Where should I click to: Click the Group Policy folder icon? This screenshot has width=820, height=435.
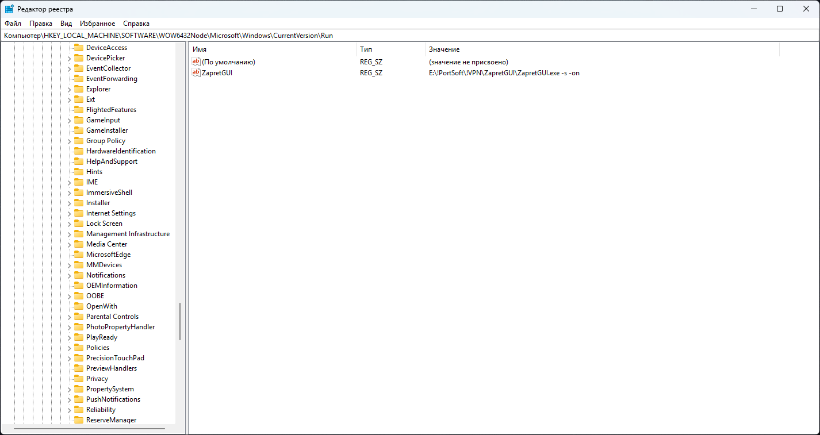[79, 141]
